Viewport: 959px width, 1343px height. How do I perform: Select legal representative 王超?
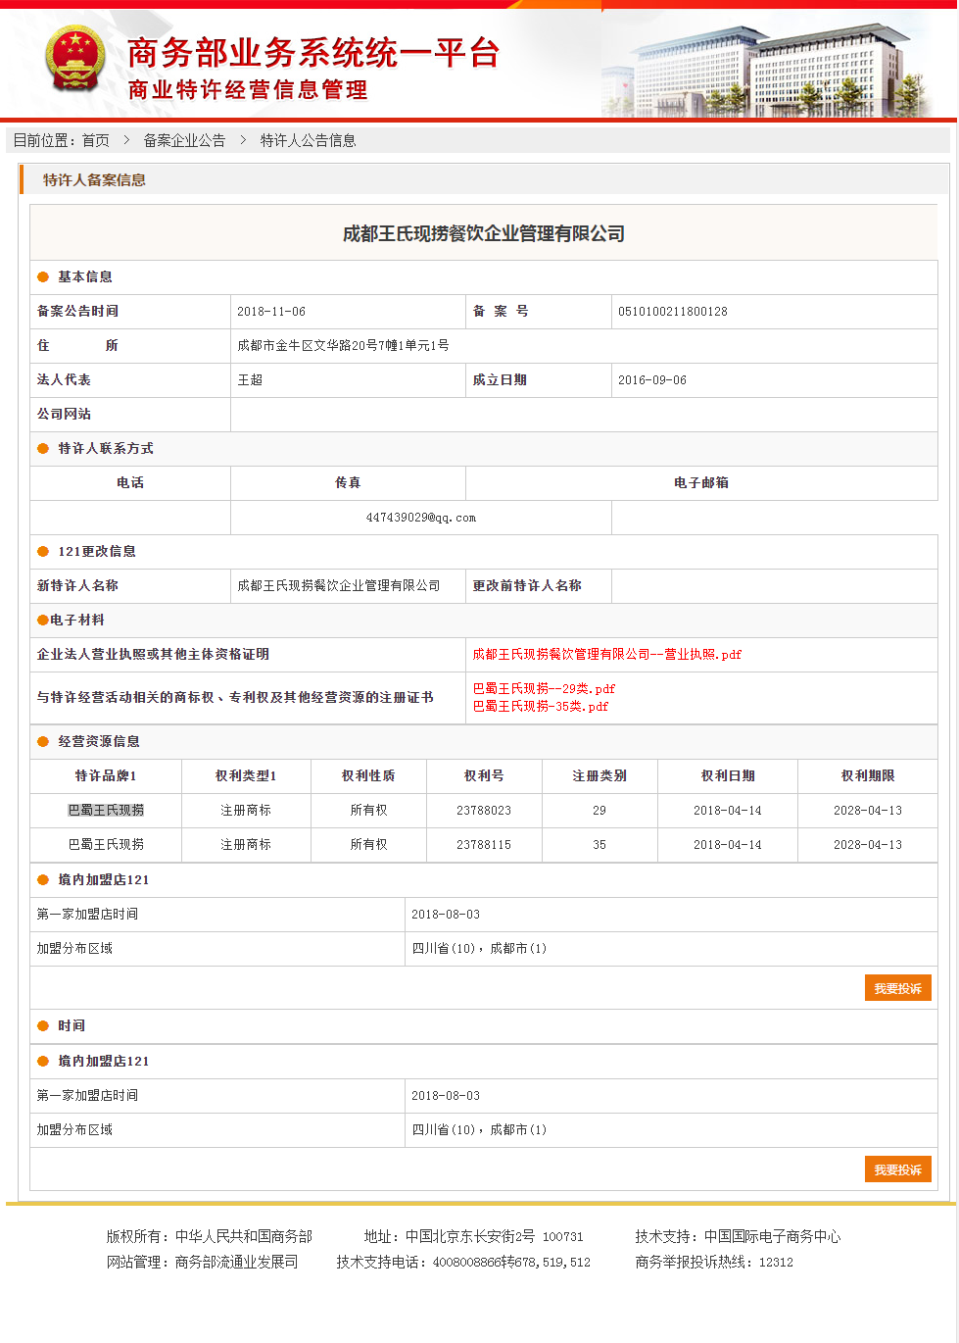coord(250,380)
